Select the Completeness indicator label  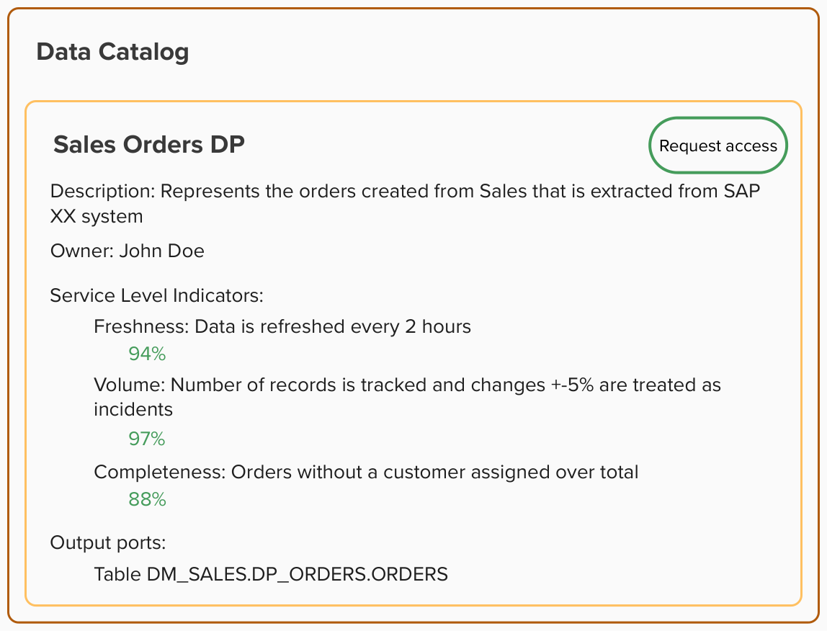pos(160,473)
